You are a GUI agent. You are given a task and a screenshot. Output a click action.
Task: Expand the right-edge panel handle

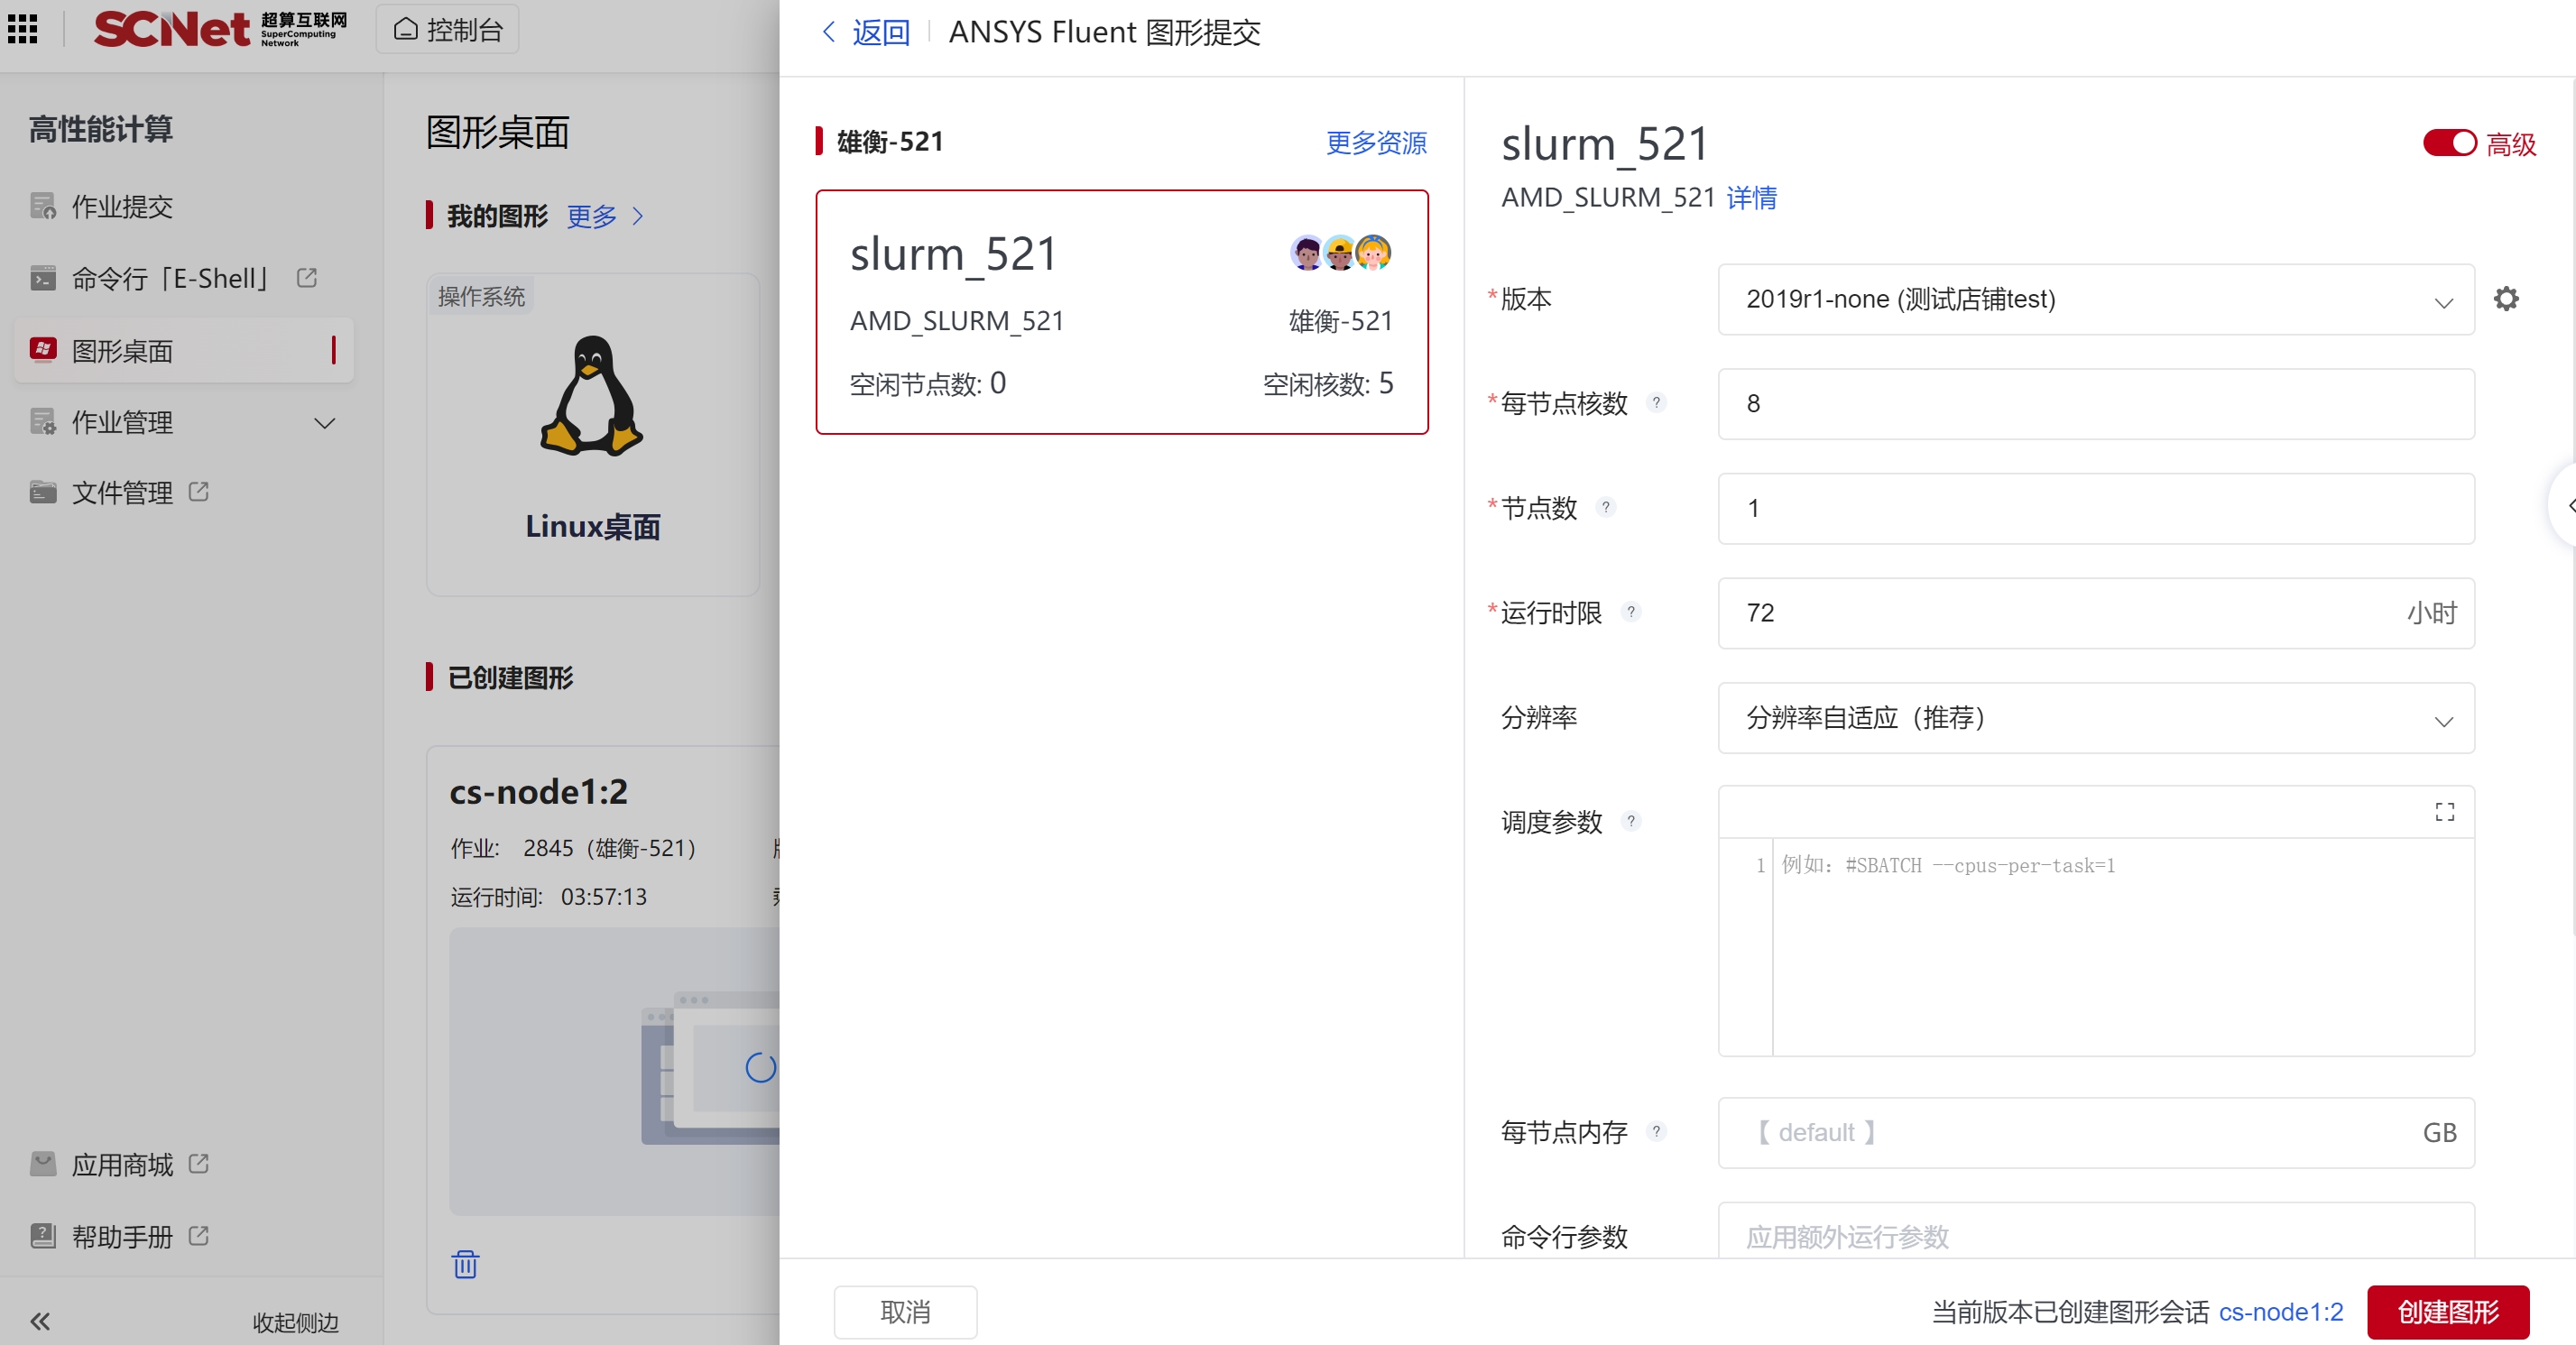[x=2565, y=506]
